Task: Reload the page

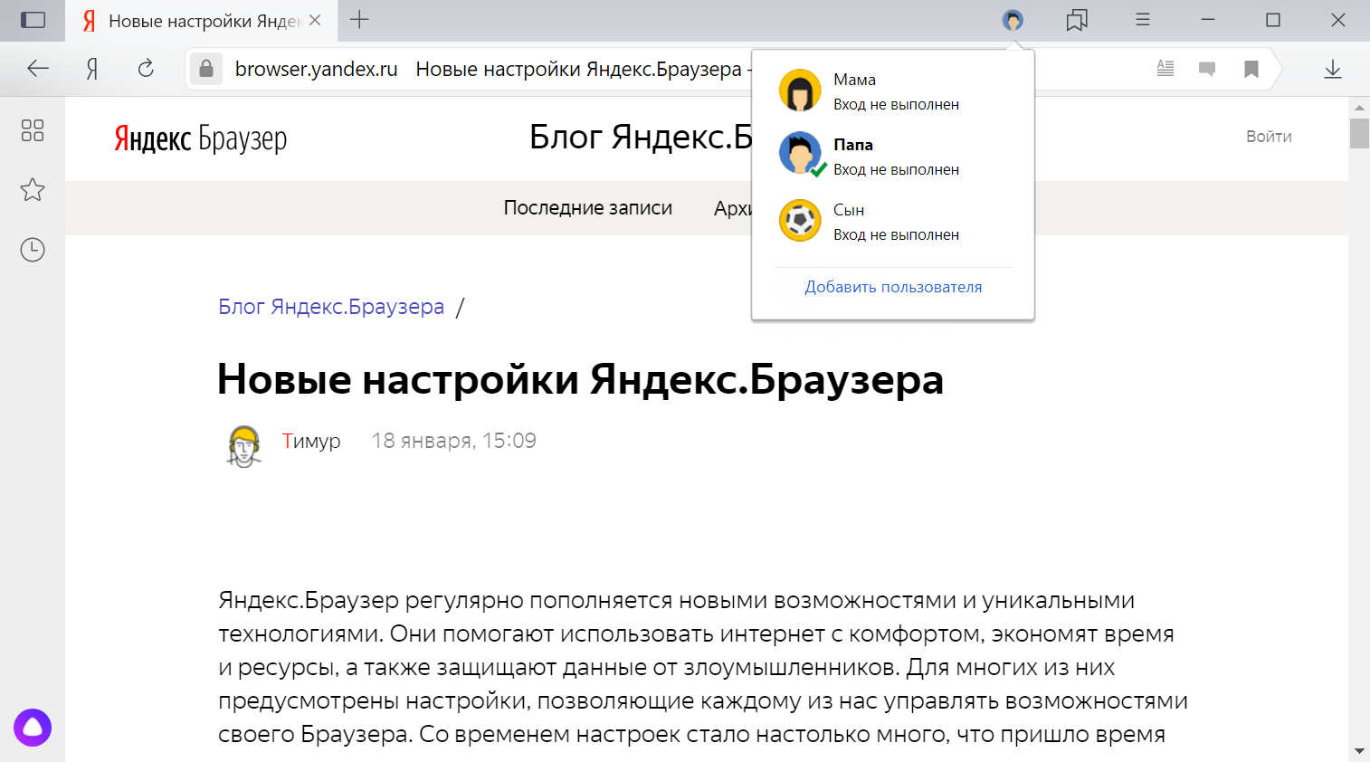Action: point(146,69)
